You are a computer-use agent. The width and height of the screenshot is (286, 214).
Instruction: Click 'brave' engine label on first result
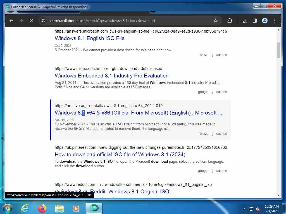click(204, 55)
